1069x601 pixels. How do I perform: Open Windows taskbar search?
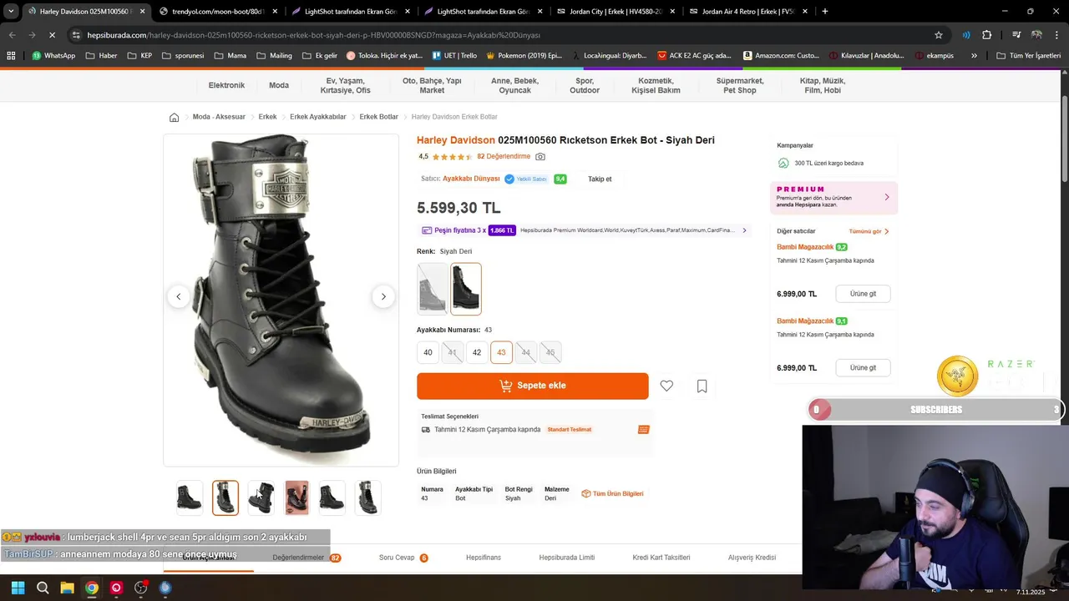pyautogui.click(x=43, y=588)
